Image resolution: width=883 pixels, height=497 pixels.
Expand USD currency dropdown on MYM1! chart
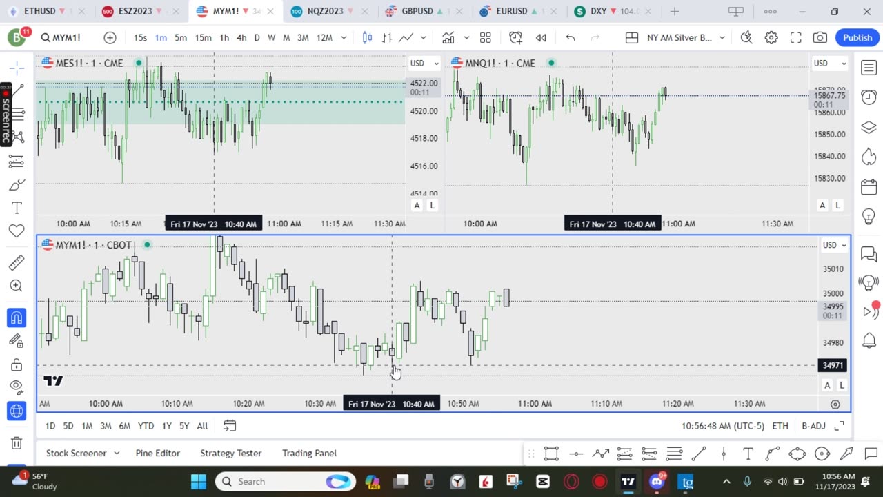point(834,245)
